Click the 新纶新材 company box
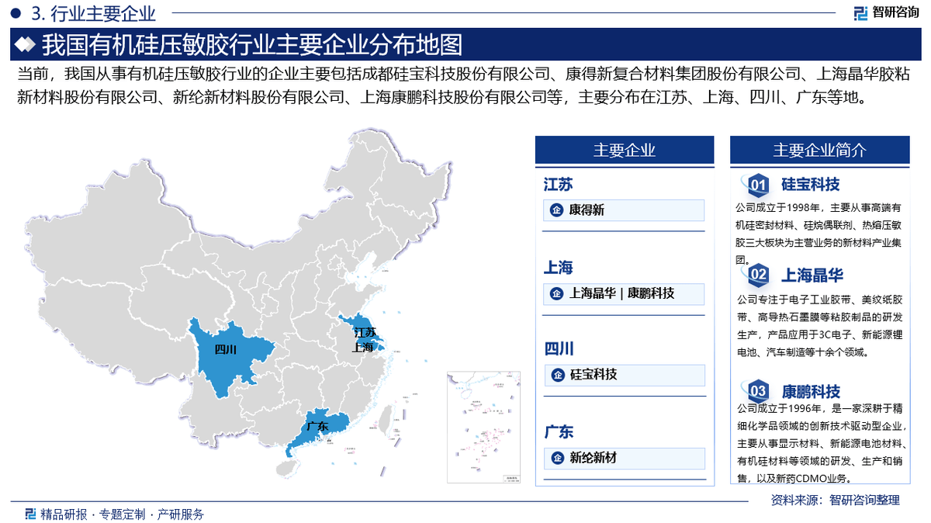 (624, 459)
